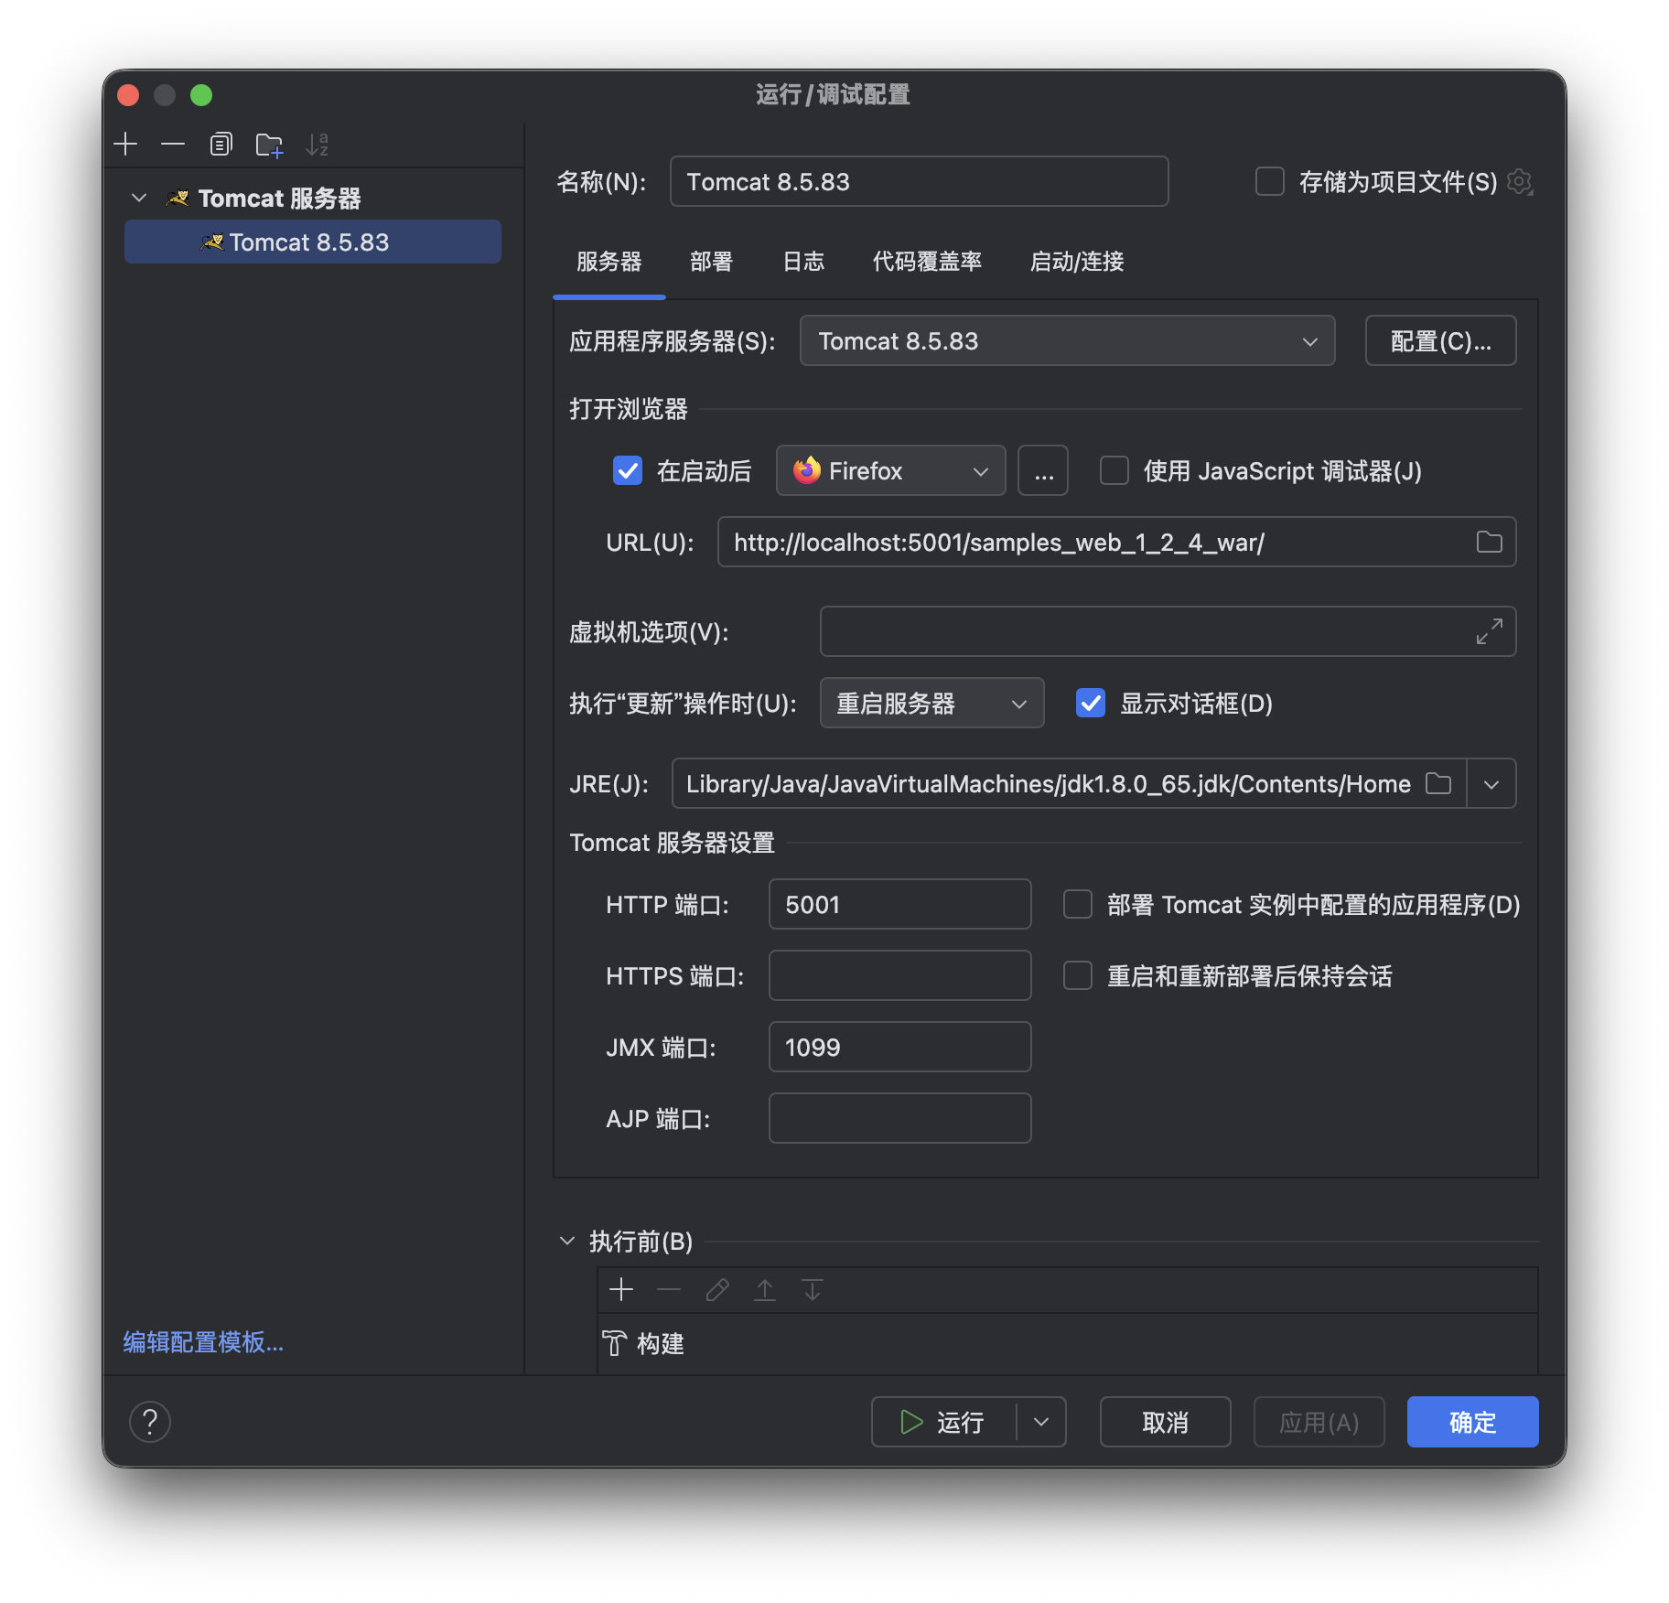Image resolution: width=1669 pixels, height=1603 pixels.
Task: Create a new configuration folder
Action: pos(269,144)
